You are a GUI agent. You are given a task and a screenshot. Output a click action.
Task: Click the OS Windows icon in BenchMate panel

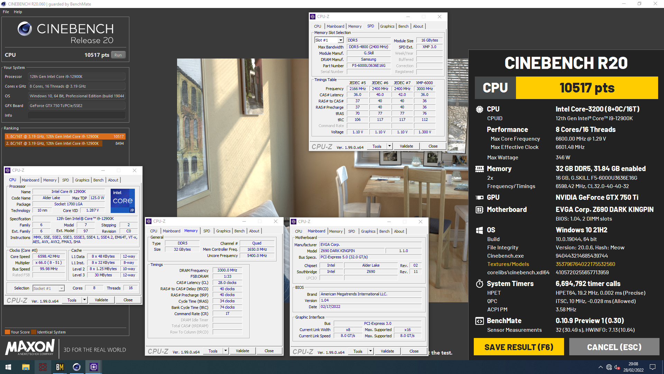pos(479,230)
